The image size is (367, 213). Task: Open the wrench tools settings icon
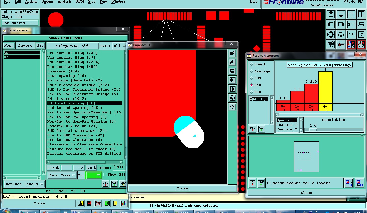(331, 45)
